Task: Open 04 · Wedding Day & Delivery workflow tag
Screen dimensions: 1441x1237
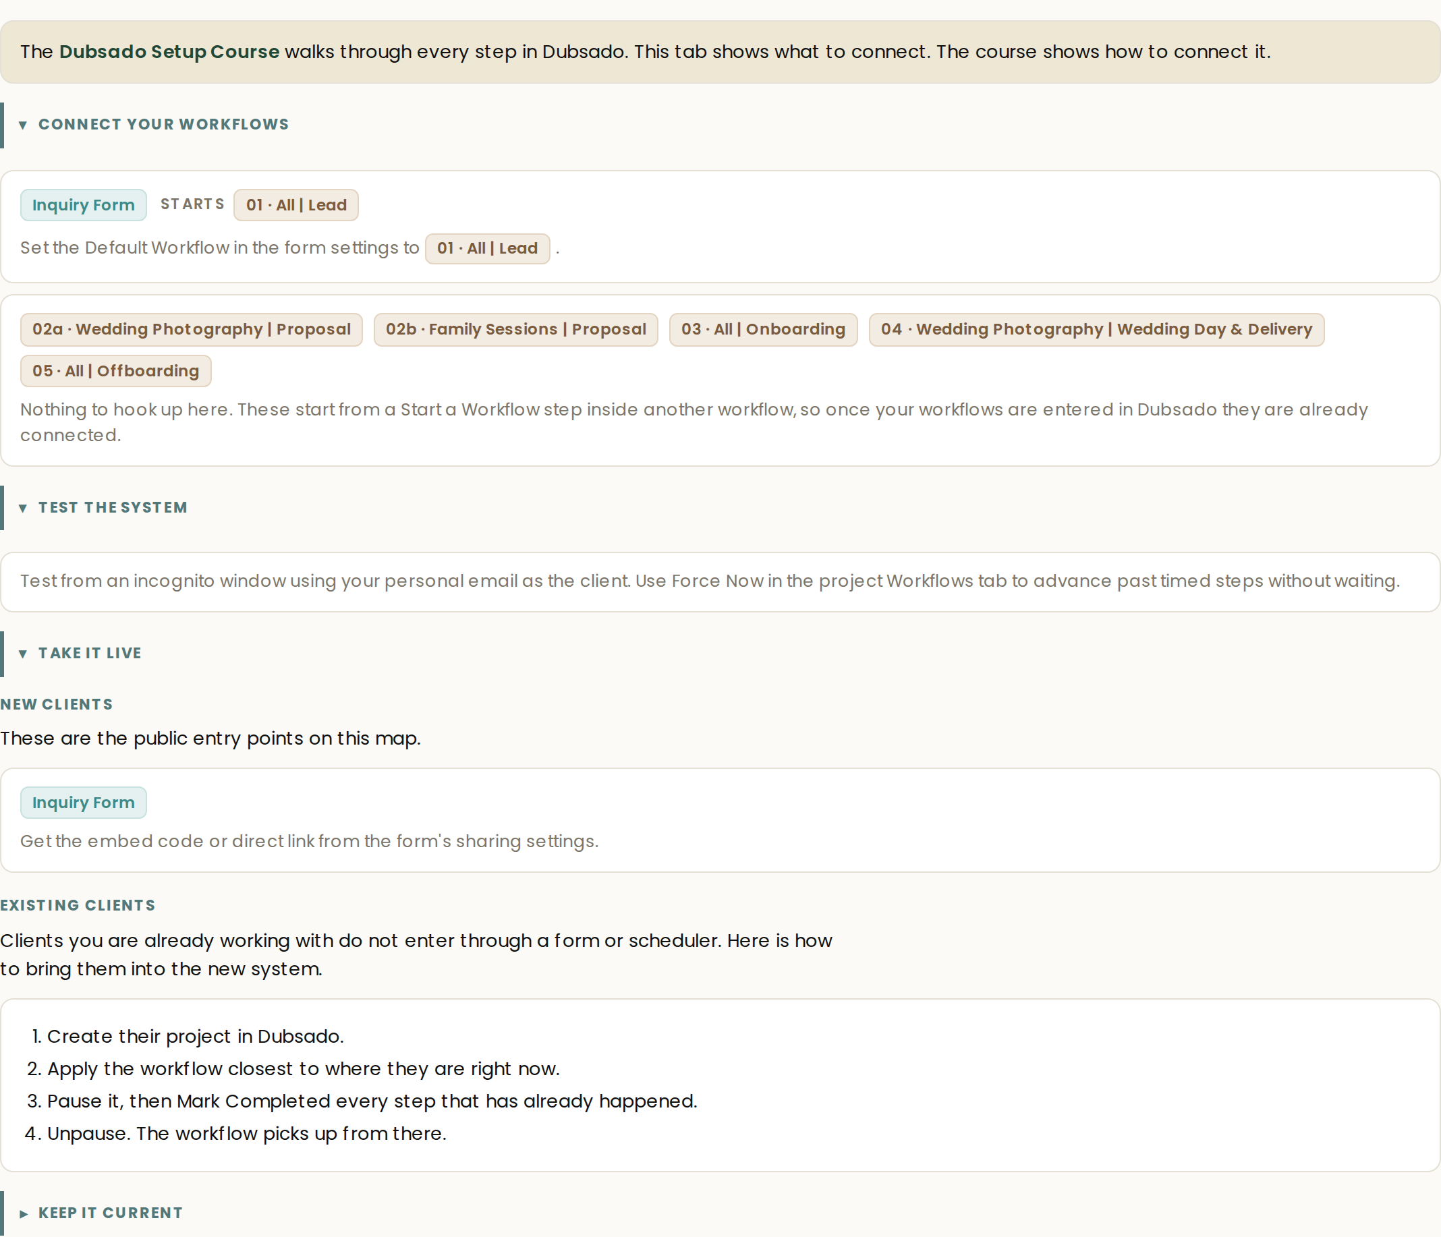Action: [x=1097, y=330]
